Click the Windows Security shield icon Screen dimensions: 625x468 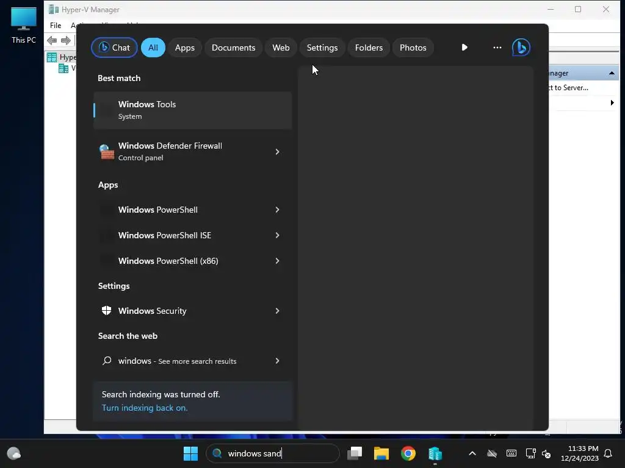click(106, 310)
